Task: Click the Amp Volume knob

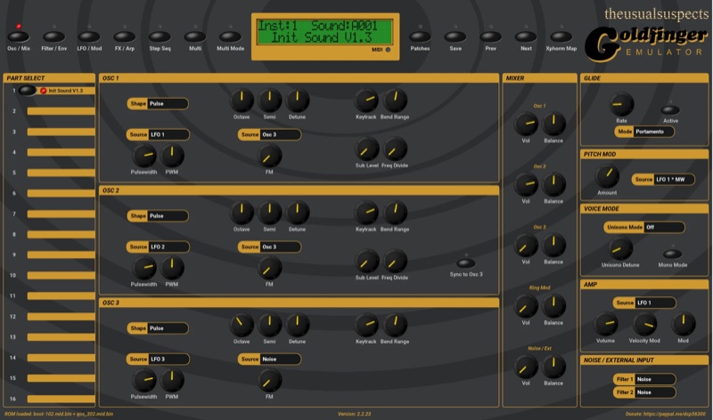Action: (x=606, y=324)
